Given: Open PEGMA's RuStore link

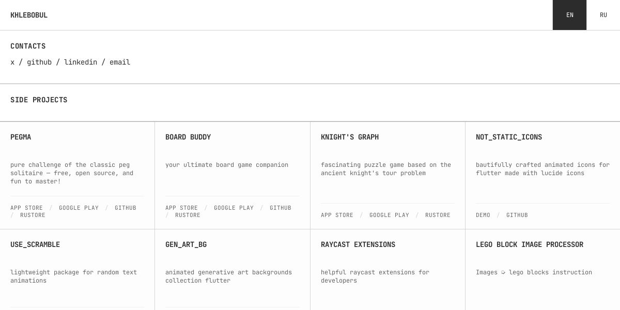Looking at the screenshot, I should click(33, 215).
